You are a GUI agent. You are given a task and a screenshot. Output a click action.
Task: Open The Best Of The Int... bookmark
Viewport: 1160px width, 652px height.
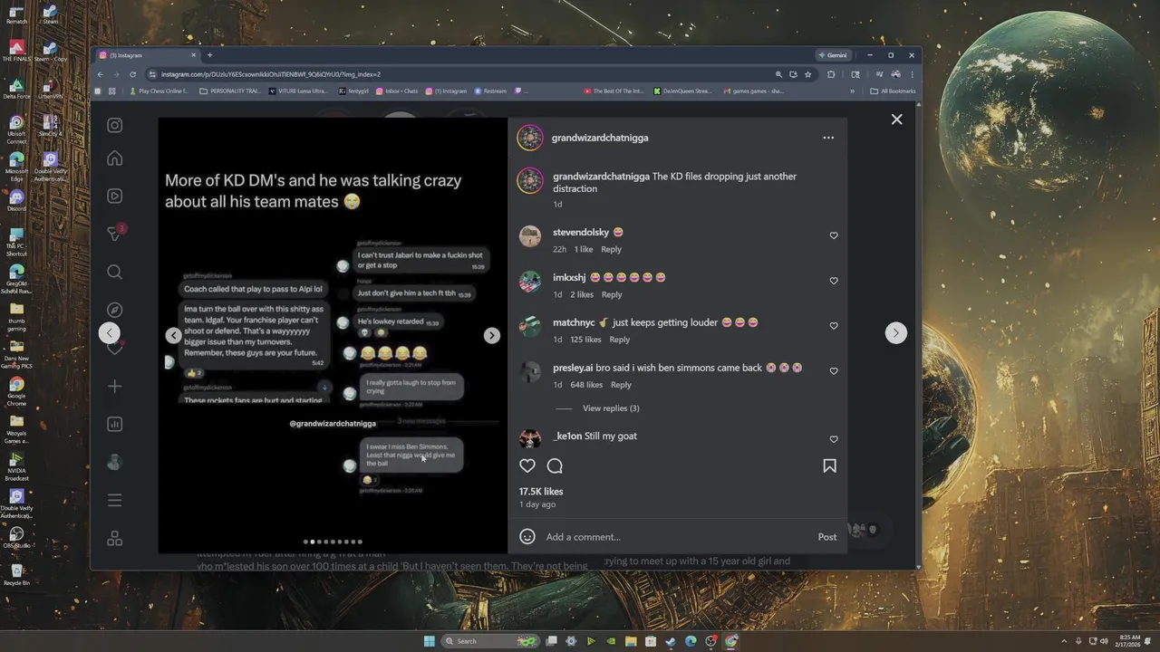[x=614, y=91]
